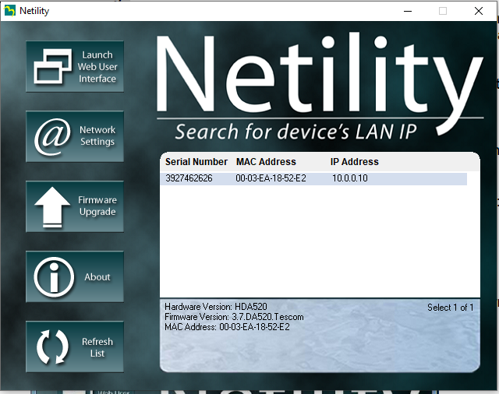Select MAC 00-03-EA-18-52-E2 in device row
499x394 pixels.
point(271,178)
